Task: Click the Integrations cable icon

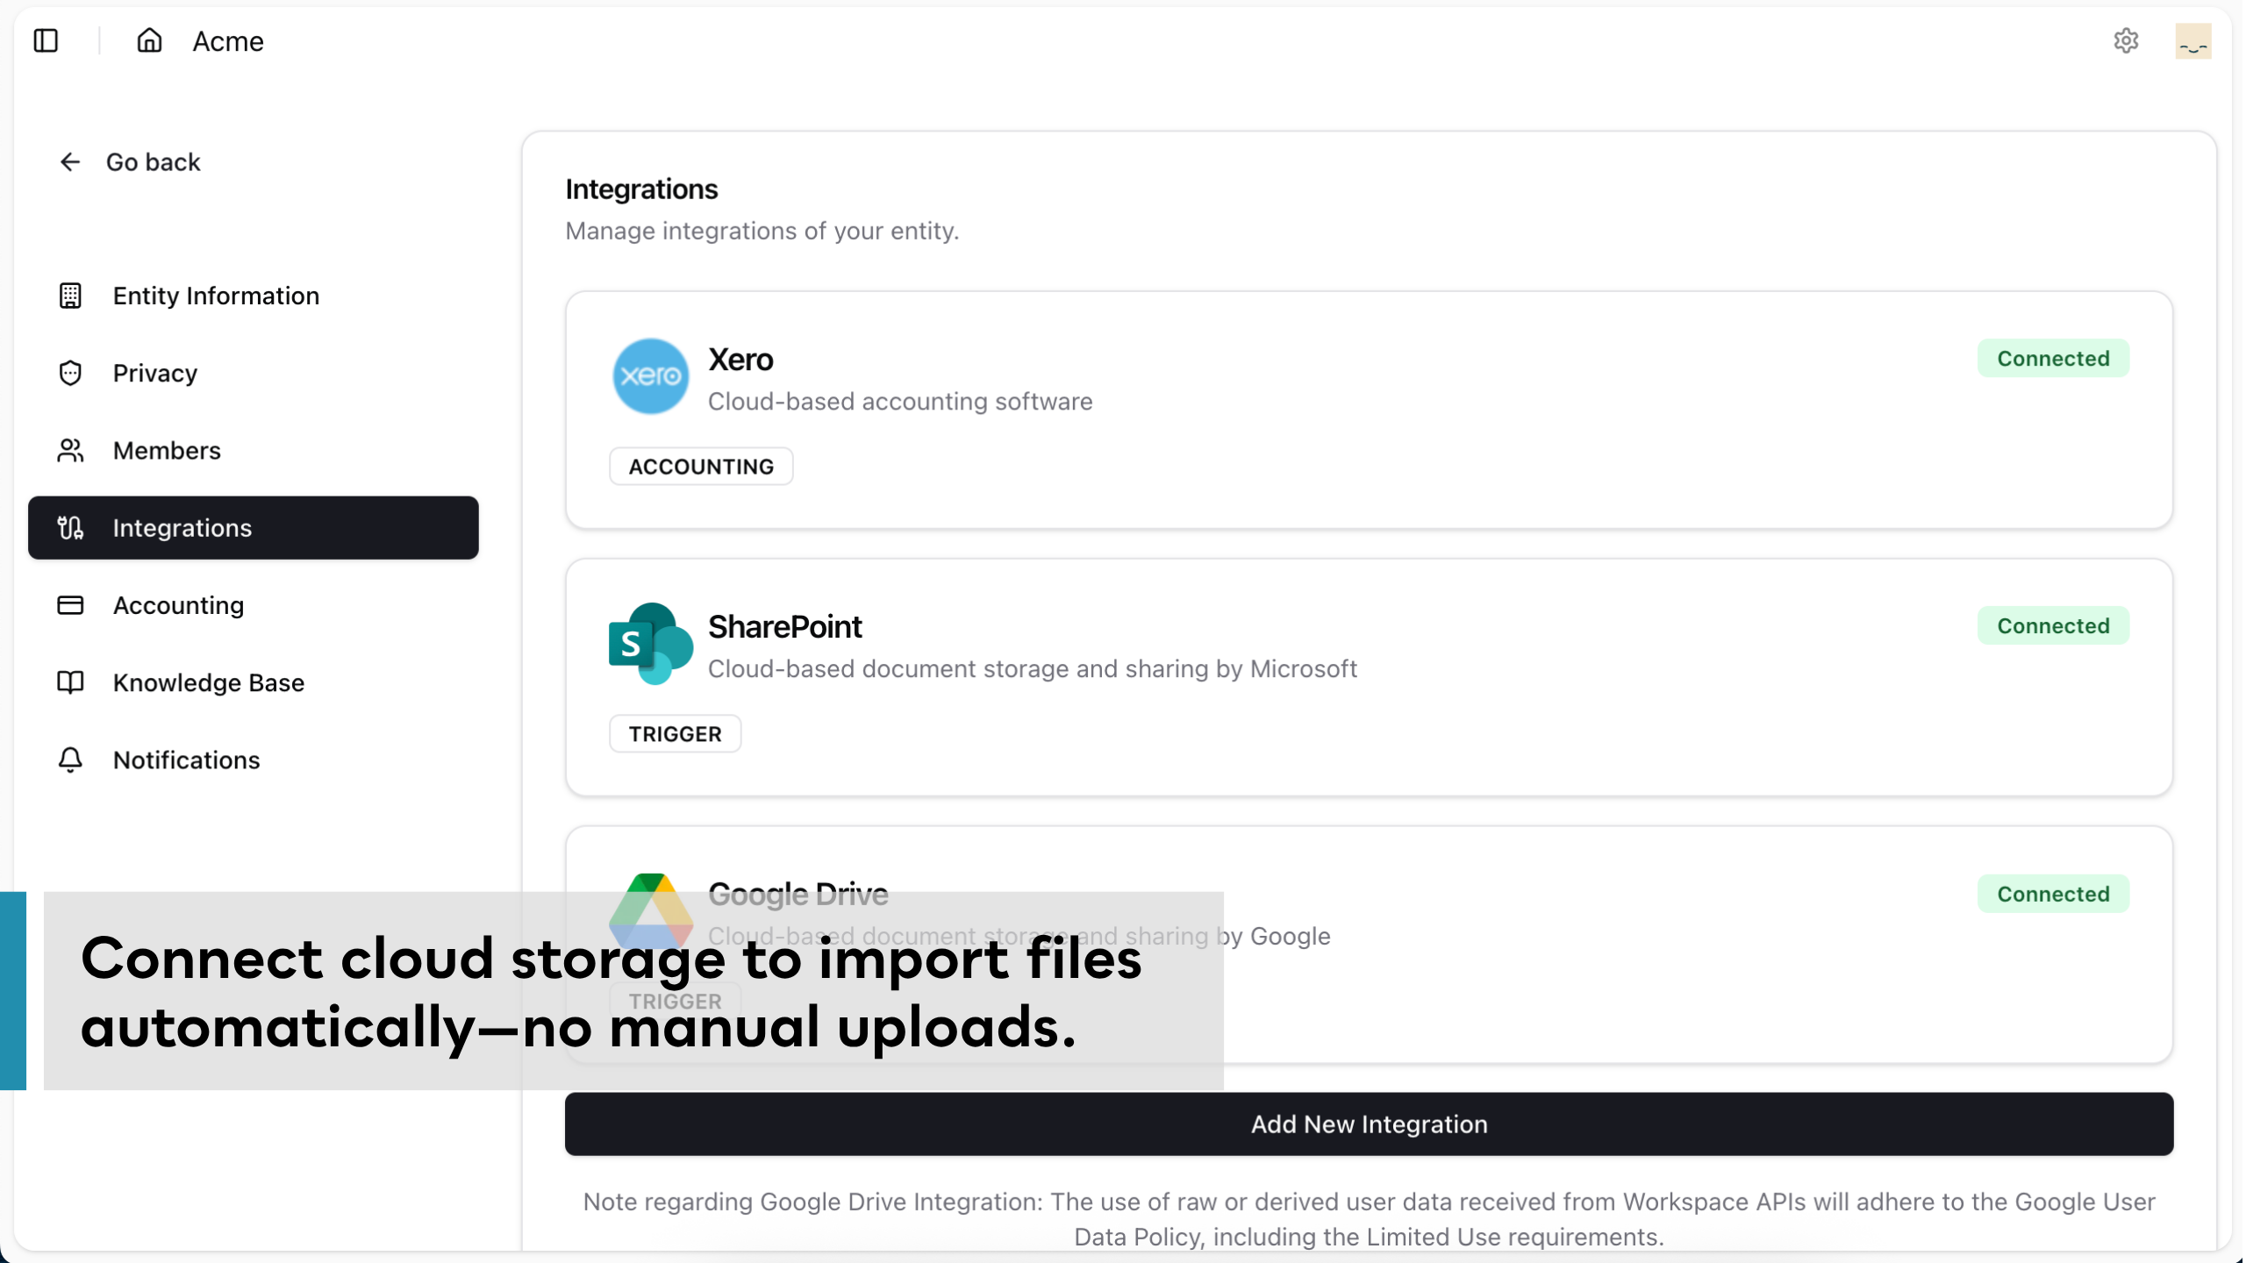Action: (70, 528)
